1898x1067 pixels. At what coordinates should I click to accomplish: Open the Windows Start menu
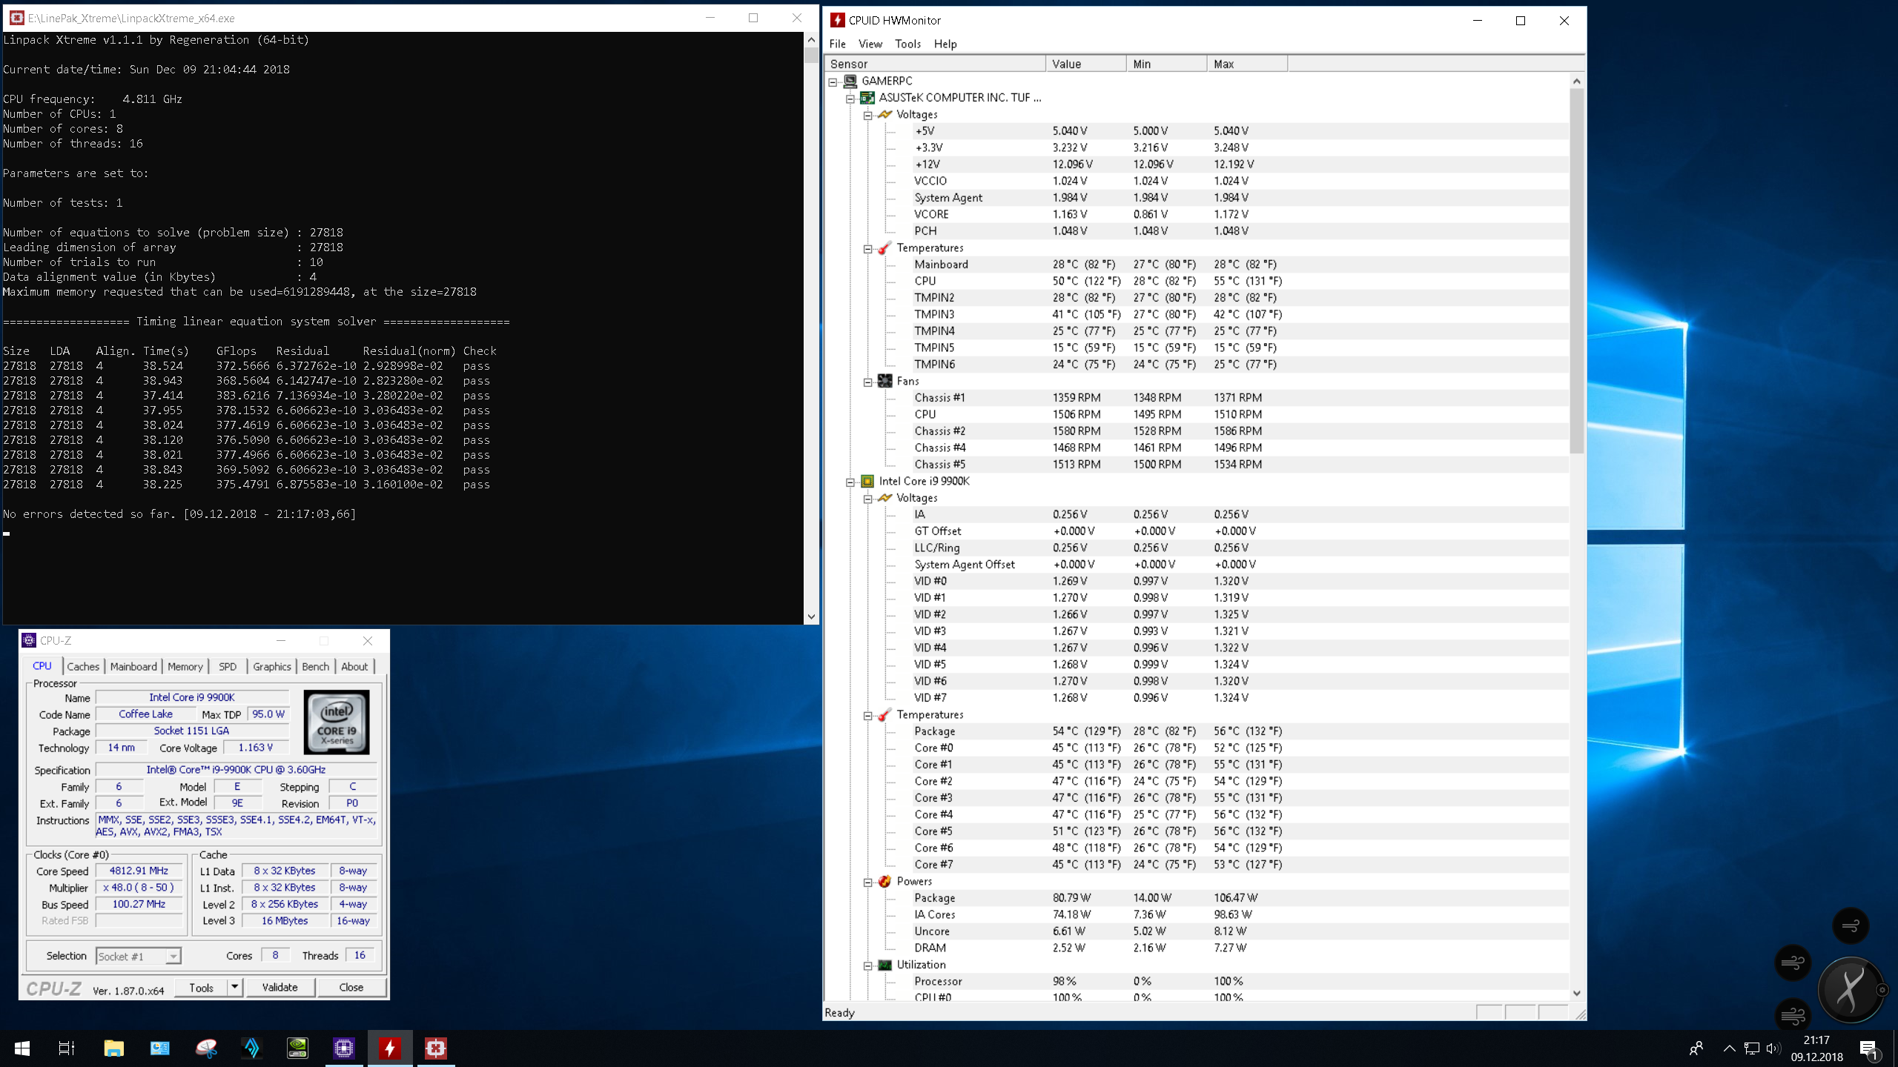22,1048
